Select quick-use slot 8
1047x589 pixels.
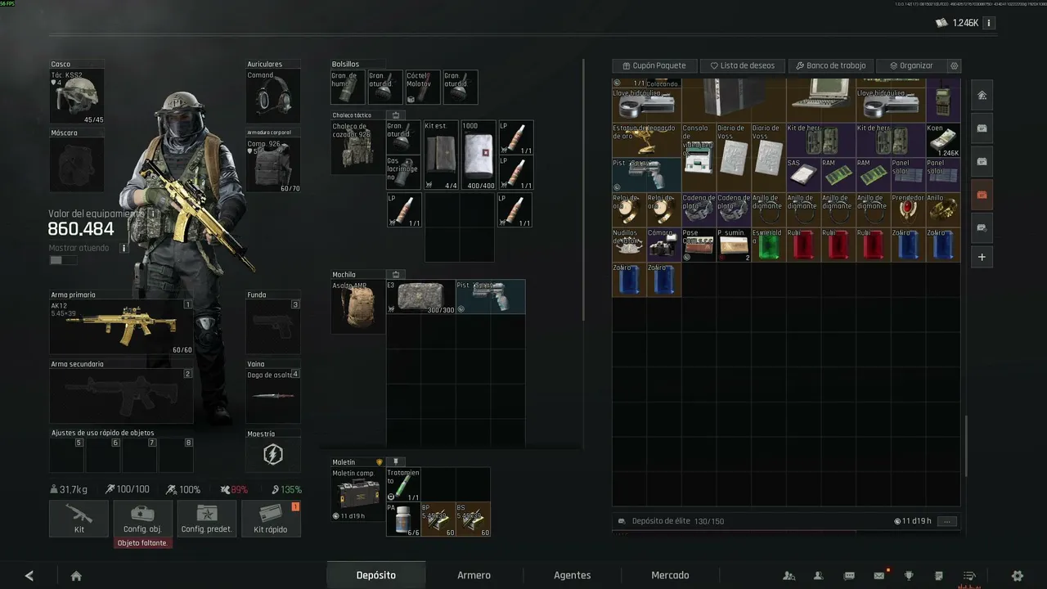tap(177, 455)
